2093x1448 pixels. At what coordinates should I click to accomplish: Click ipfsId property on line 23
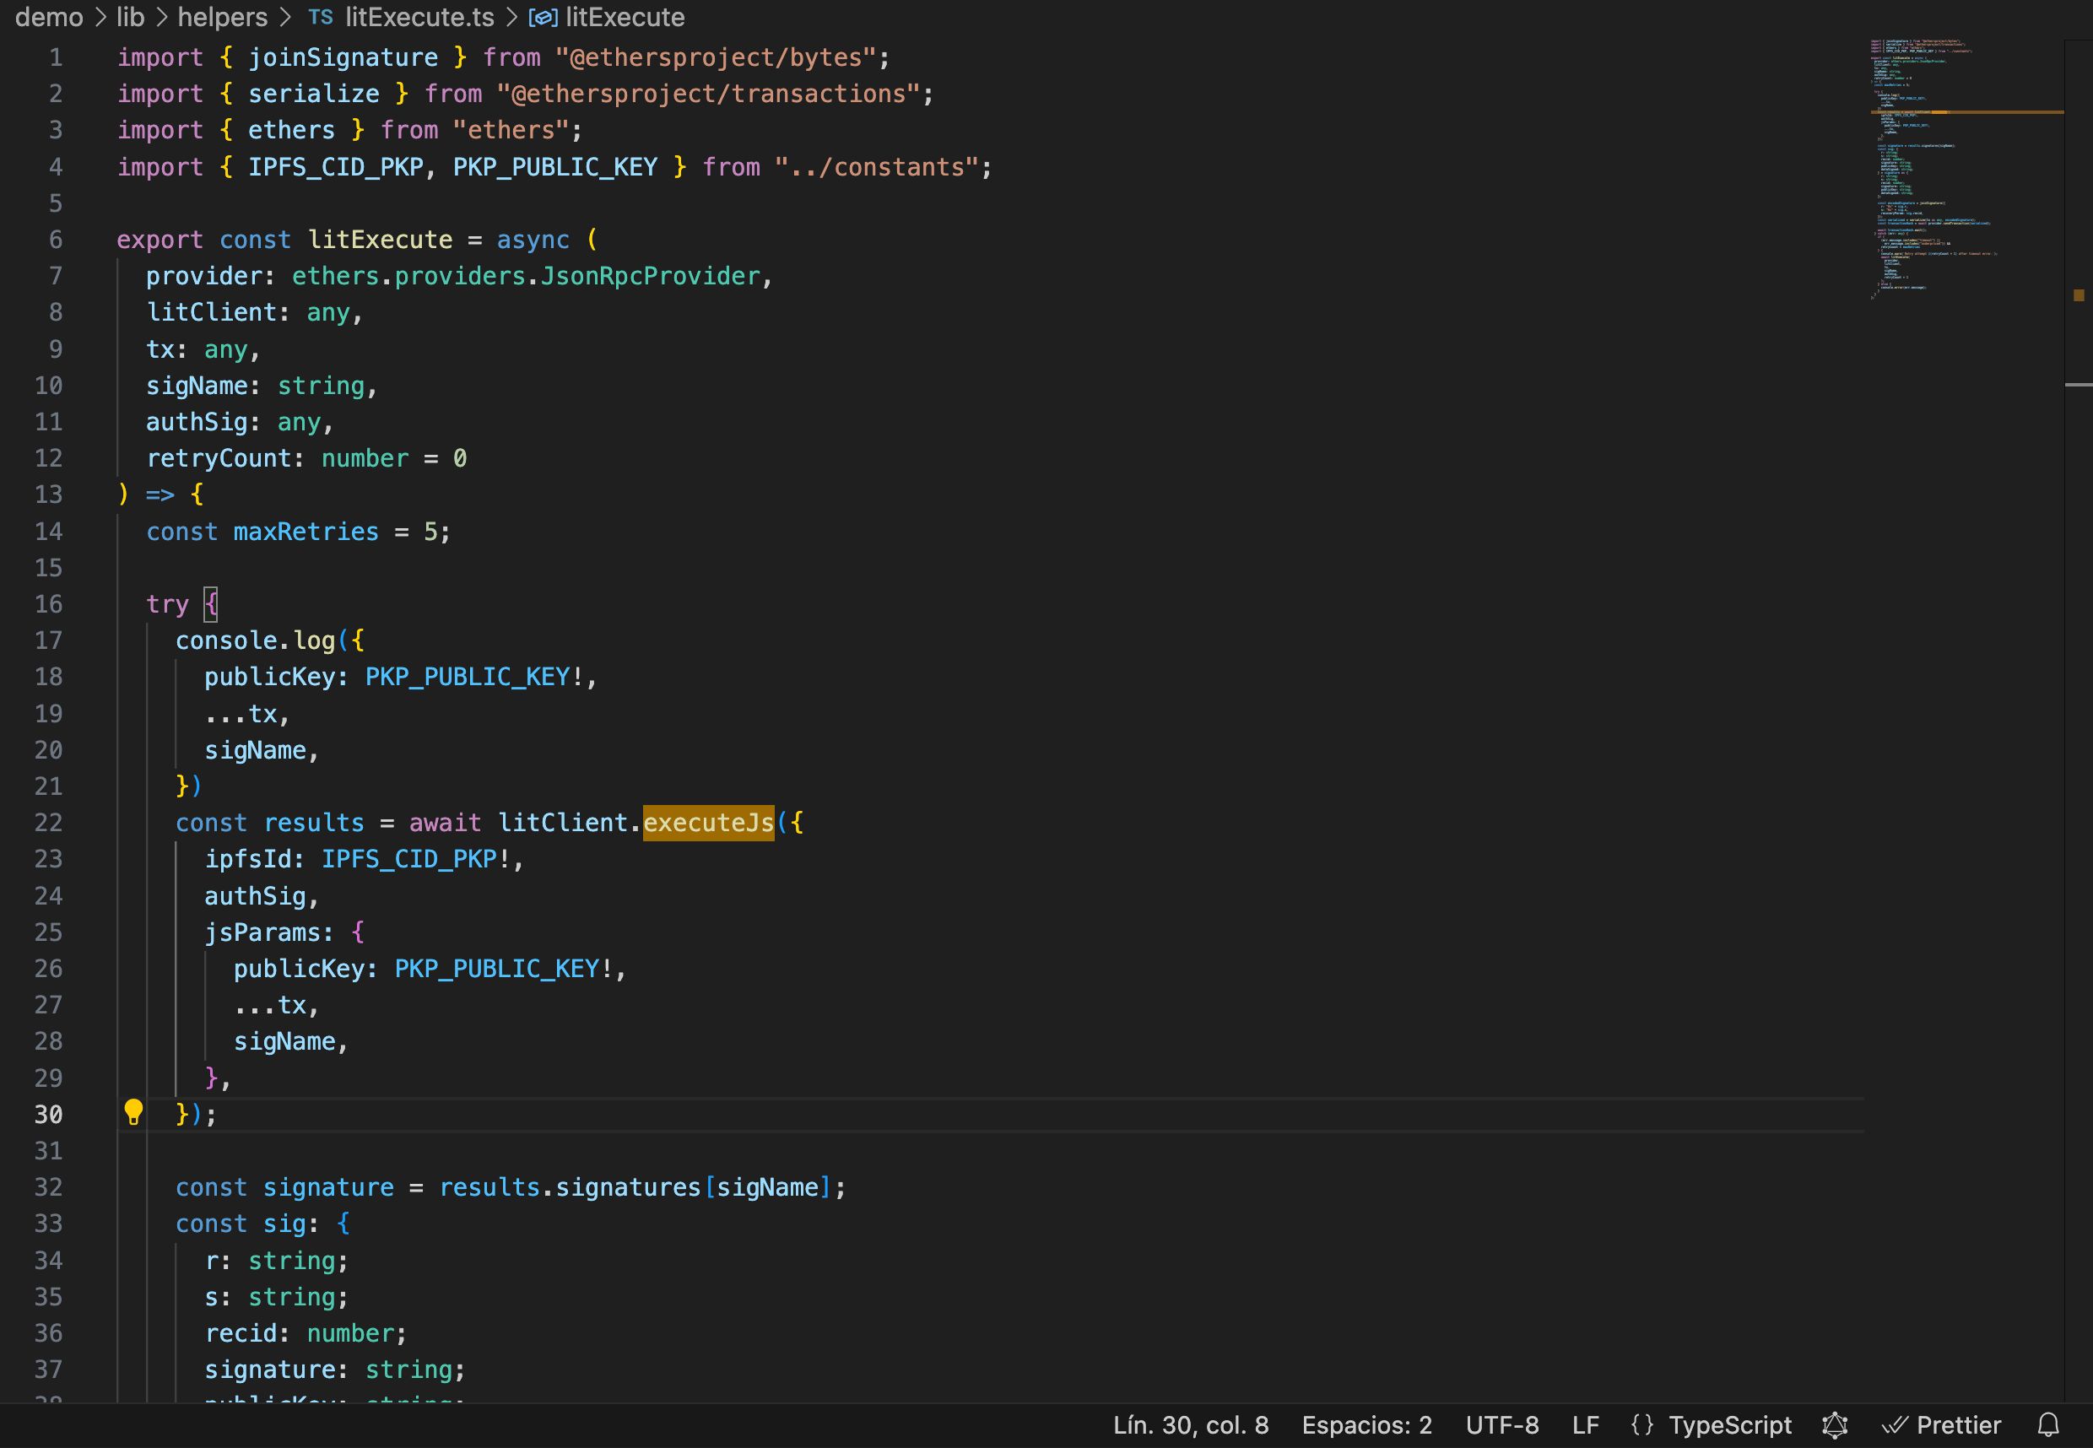point(247,859)
